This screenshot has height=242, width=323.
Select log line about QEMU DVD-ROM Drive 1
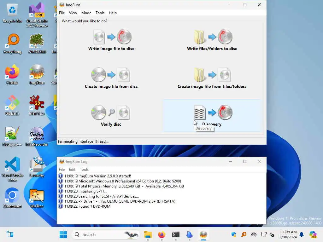pyautogui.click(x=120, y=201)
